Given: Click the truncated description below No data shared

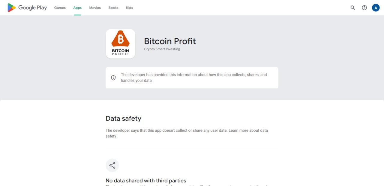Looking at the screenshot, I should point(187,185).
